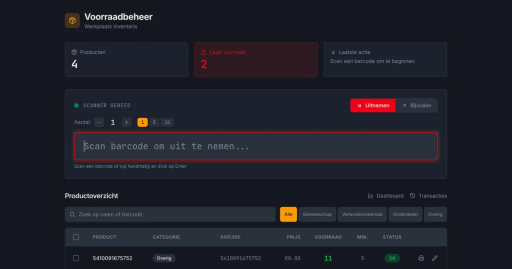Open the Dashboard link

(x=385, y=196)
